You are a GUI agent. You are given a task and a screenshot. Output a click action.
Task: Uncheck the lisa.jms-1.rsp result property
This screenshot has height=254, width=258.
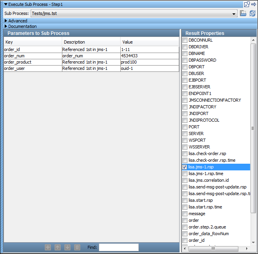coord(185,167)
